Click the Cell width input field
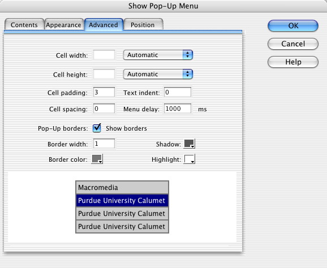Screen dimensions: 327x268 pos(104,55)
